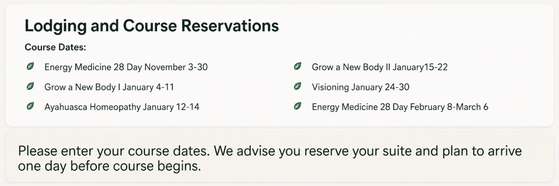Image resolution: width=559 pixels, height=186 pixels.
Task: Select Energy Medicine 28 Day February 8-March 6
Action: 400,107
